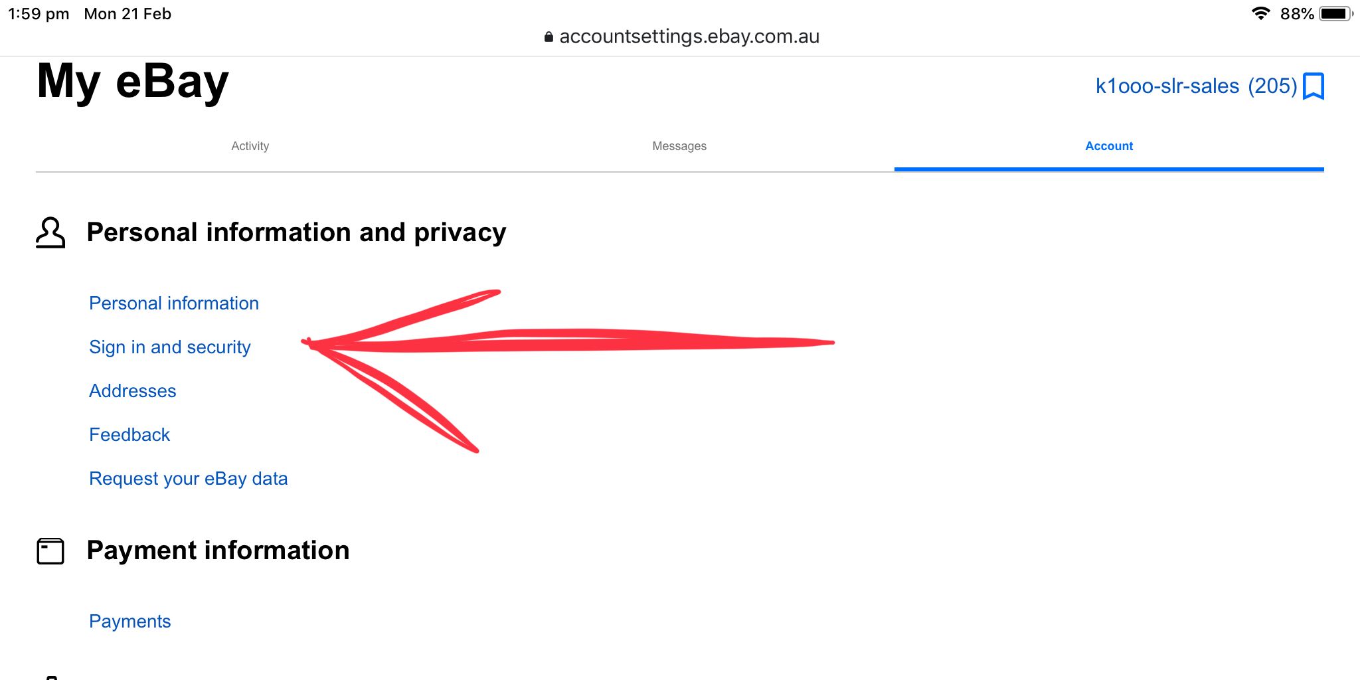Screen dimensions: 1360x680
Task: Click the My eBay page heading
Action: coord(133,82)
